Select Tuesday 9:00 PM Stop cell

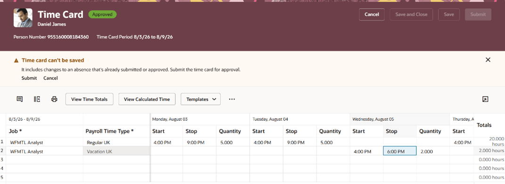tap(300, 142)
